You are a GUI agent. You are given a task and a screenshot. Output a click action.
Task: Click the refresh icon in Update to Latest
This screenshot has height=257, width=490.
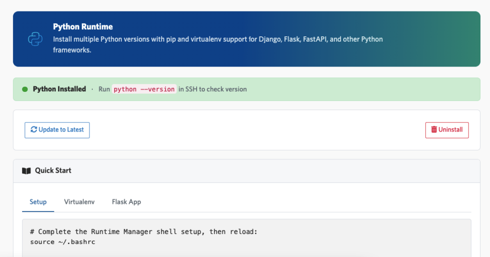pyautogui.click(x=34, y=129)
